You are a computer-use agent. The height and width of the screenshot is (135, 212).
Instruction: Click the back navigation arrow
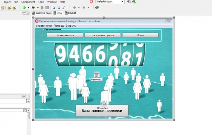pyautogui.click(x=74, y=8)
